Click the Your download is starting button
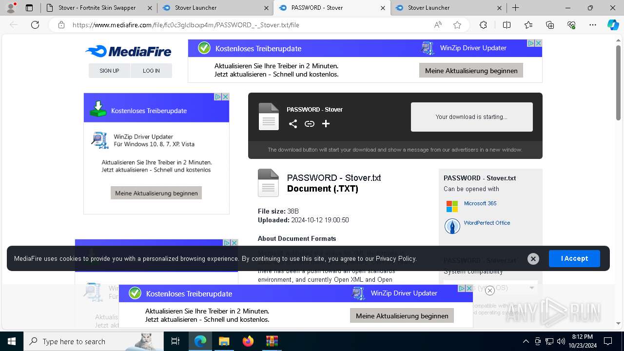This screenshot has width=624, height=351. coord(471,117)
